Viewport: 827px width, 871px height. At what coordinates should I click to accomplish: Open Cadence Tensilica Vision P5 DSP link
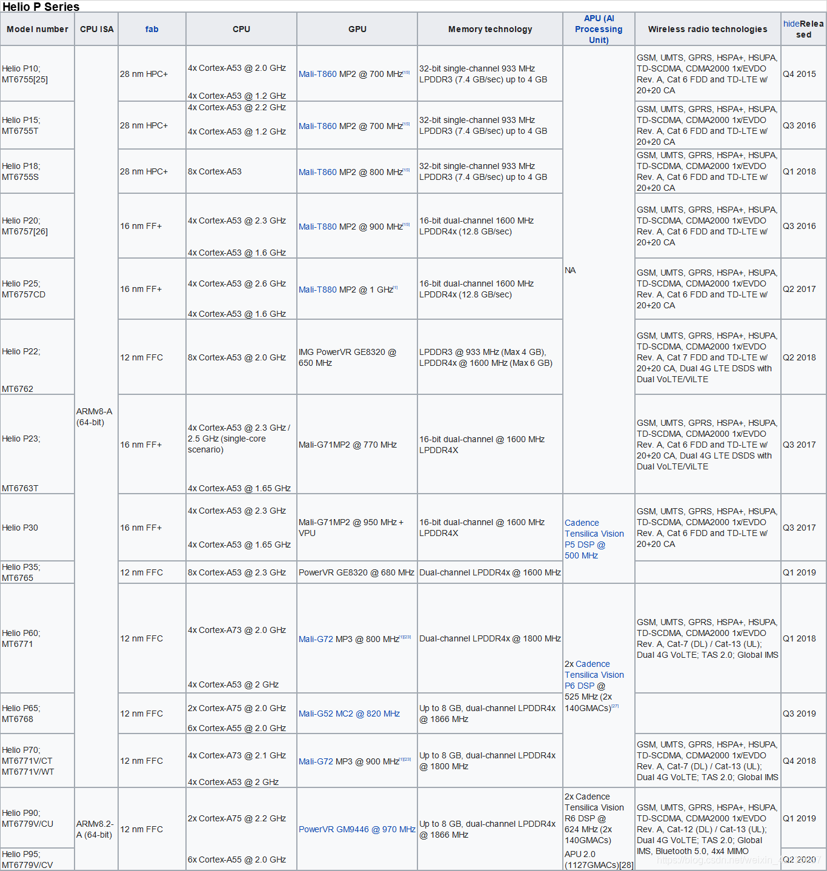[594, 539]
